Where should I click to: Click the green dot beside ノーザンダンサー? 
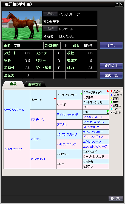click(81, 94)
